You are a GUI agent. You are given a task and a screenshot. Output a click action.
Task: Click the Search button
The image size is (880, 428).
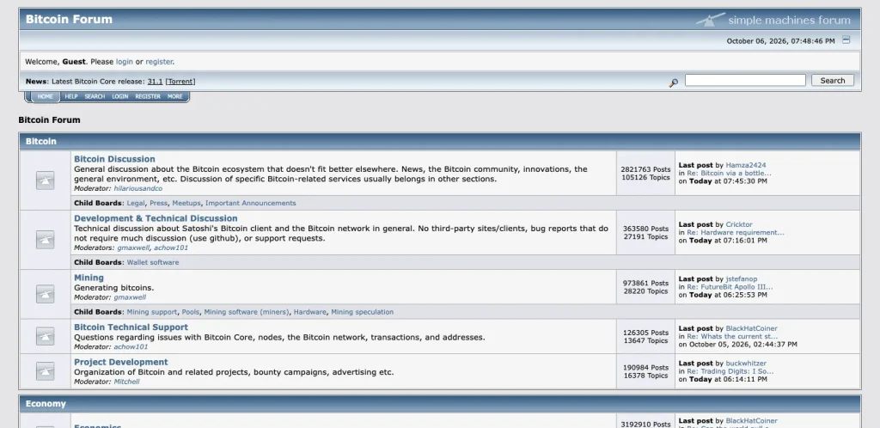pyautogui.click(x=832, y=80)
